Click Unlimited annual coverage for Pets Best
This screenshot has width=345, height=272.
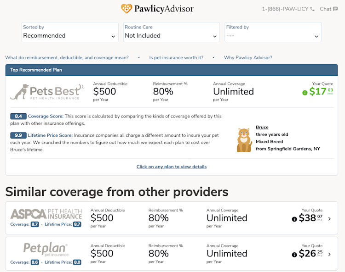click(x=233, y=91)
